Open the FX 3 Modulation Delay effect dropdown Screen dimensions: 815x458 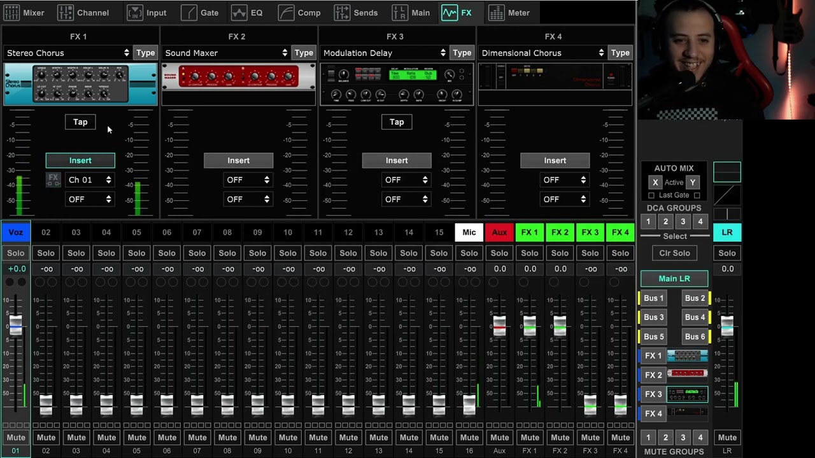[384, 53]
